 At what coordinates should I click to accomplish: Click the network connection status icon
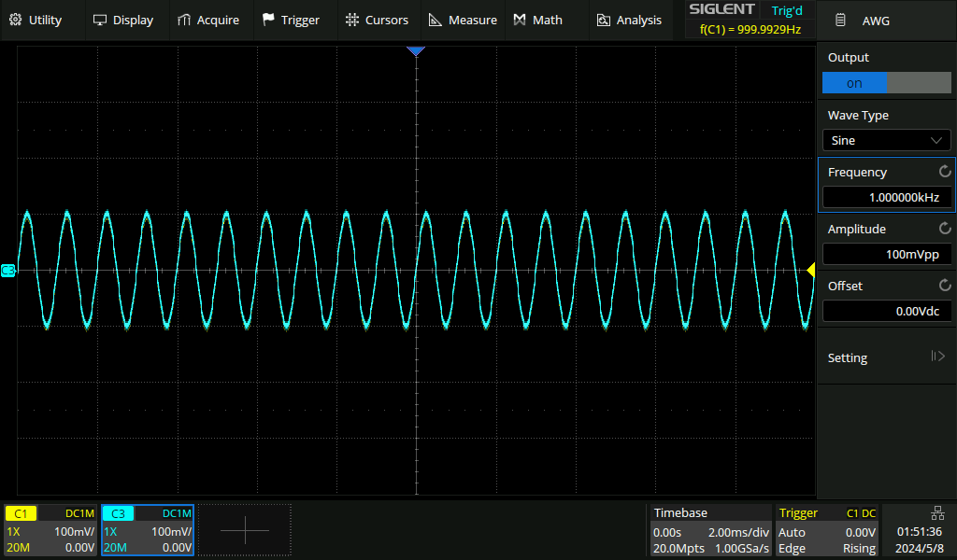[x=937, y=512]
